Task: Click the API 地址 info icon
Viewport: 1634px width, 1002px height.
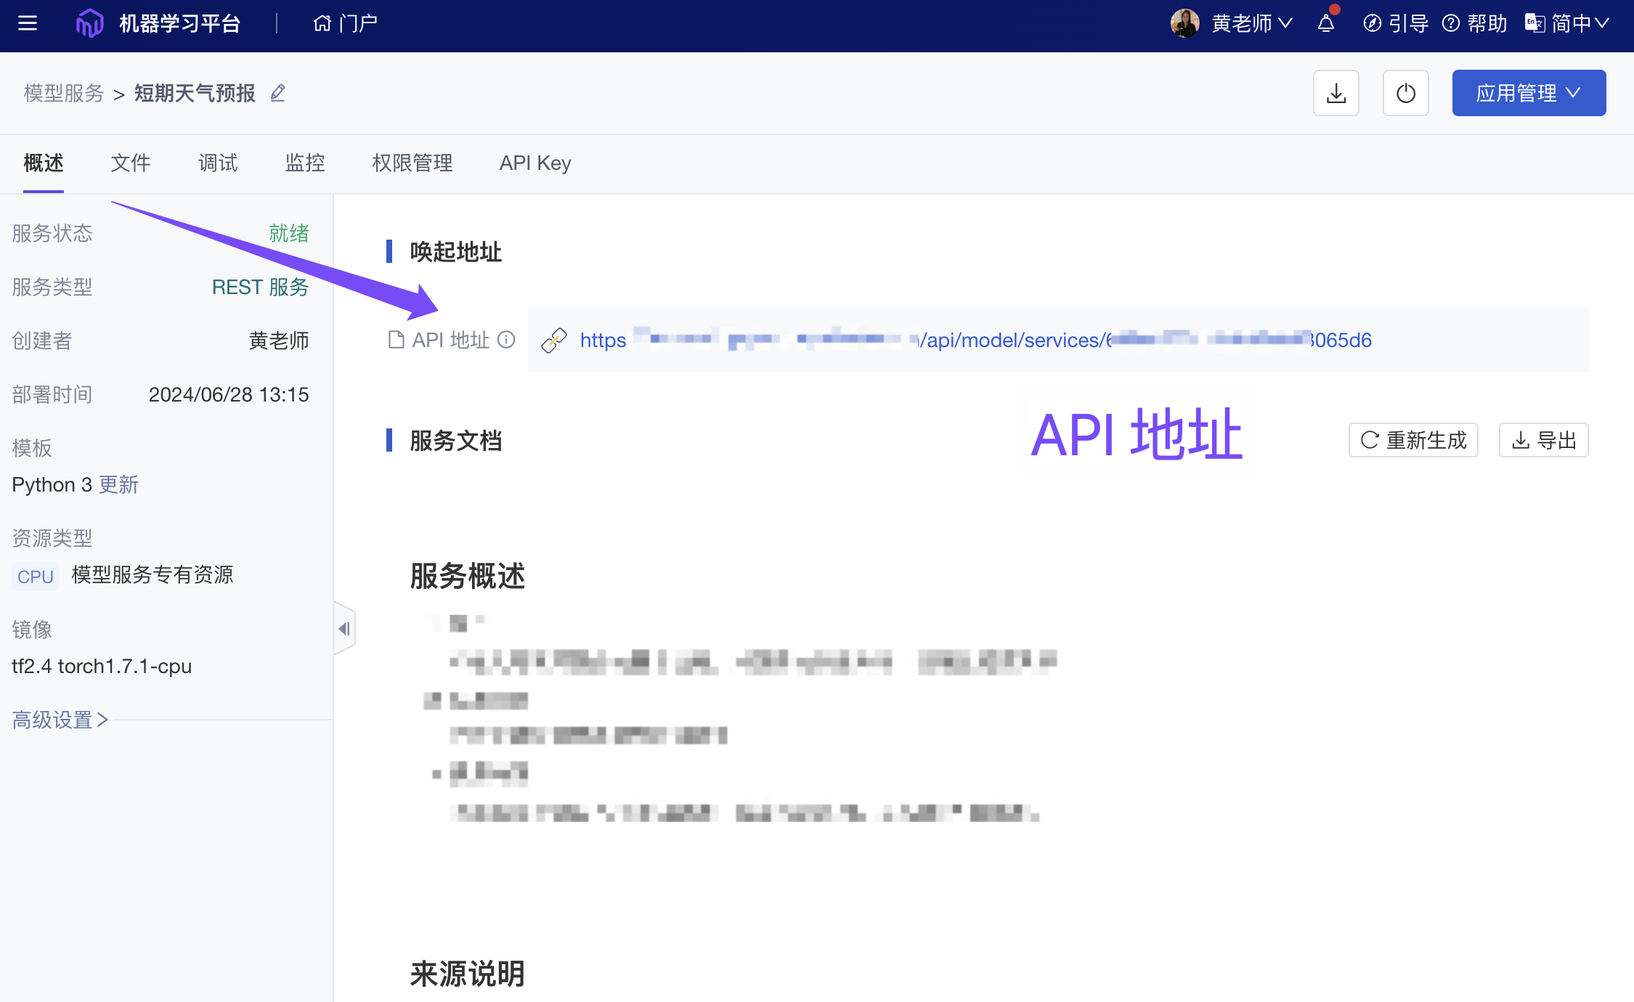Action: tap(506, 340)
